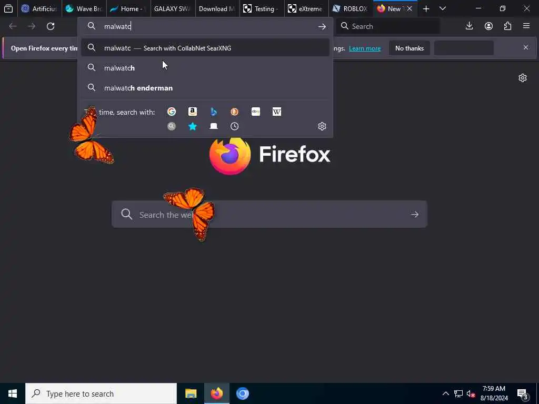Click the go arrow in the address bar
The height and width of the screenshot is (404, 539).
tap(322, 26)
